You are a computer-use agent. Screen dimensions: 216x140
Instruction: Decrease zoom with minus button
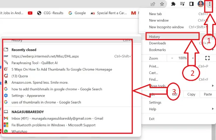(172, 58)
